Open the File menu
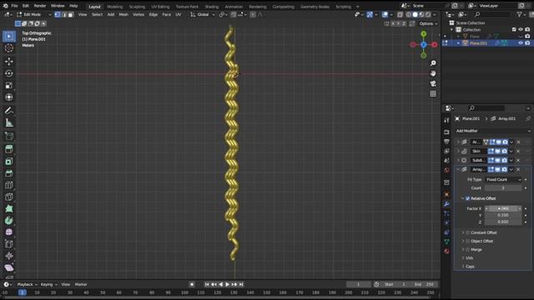The width and height of the screenshot is (534, 300). 15,6
